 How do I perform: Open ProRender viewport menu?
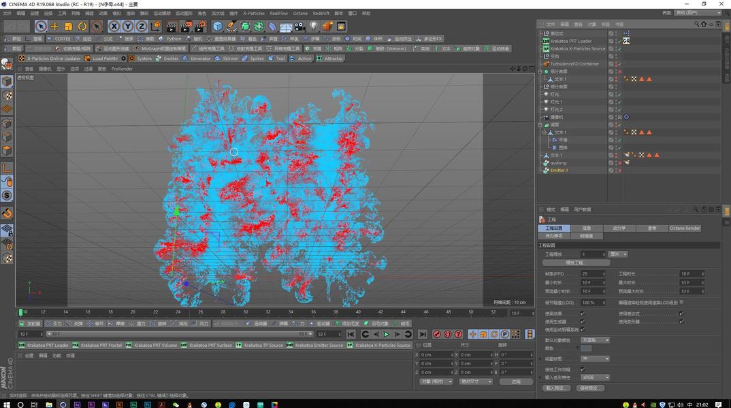coord(122,69)
